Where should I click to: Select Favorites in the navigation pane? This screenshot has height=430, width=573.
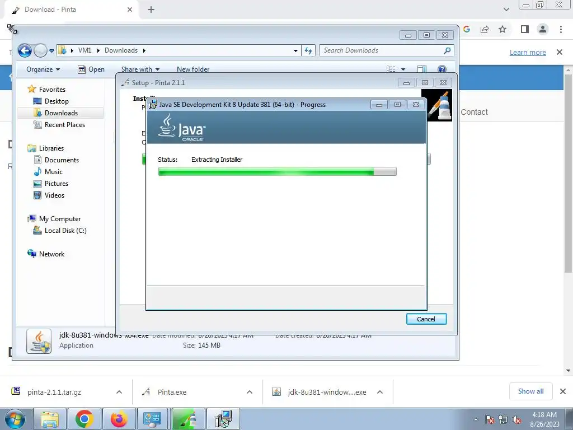(x=46, y=89)
